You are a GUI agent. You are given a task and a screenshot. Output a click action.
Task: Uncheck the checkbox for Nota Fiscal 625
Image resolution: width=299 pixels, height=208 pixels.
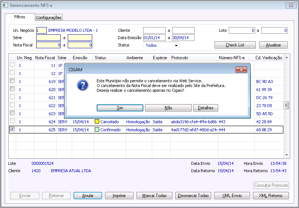12,129
